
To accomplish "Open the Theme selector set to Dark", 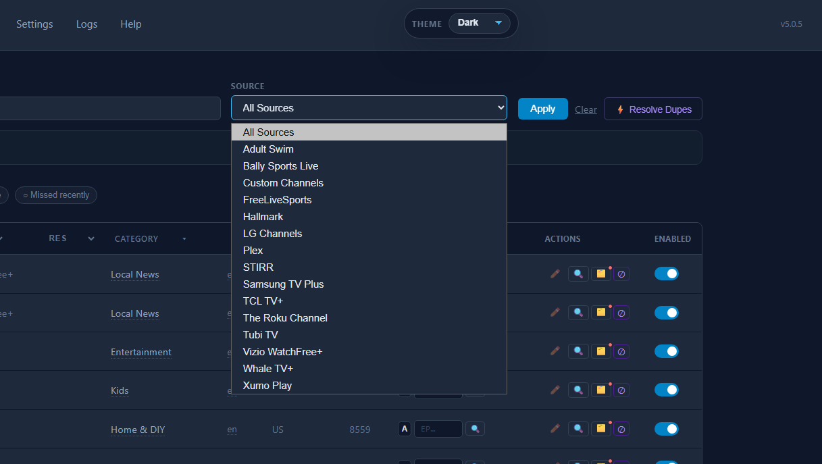I will pos(480,23).
